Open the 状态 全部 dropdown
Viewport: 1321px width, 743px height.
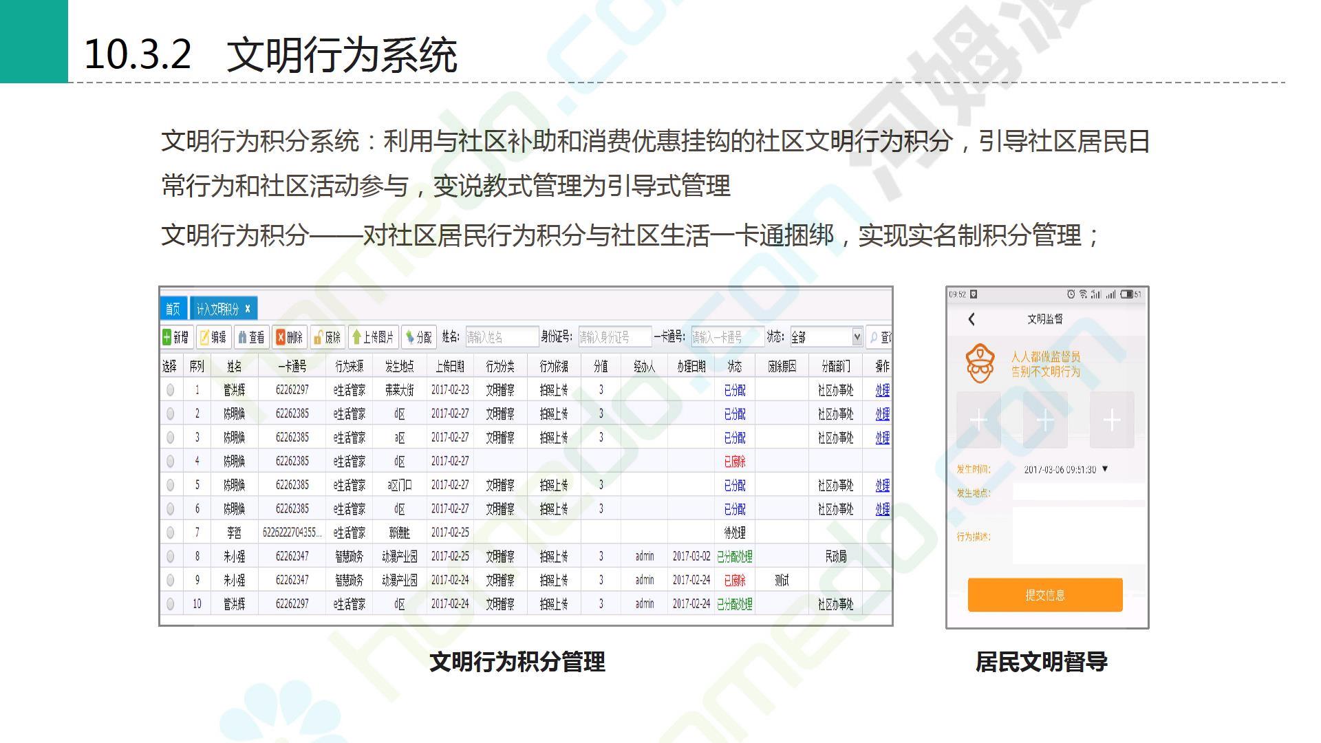857,337
